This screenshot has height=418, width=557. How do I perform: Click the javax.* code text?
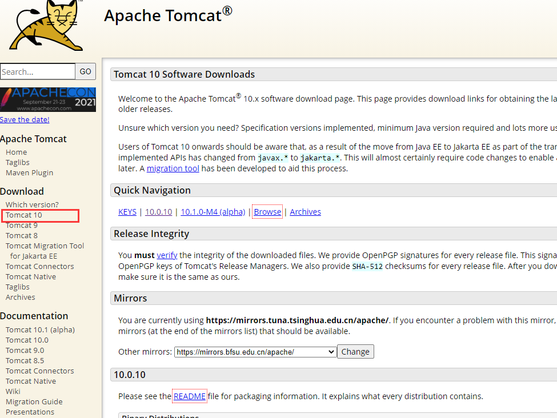pyautogui.click(x=273, y=158)
